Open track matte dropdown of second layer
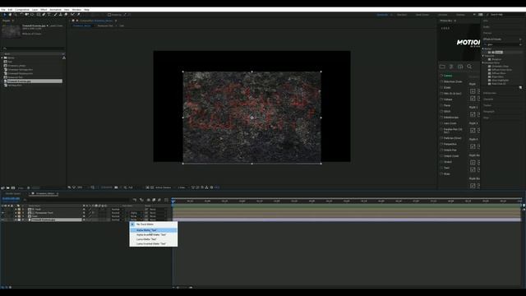 [x=136, y=213]
